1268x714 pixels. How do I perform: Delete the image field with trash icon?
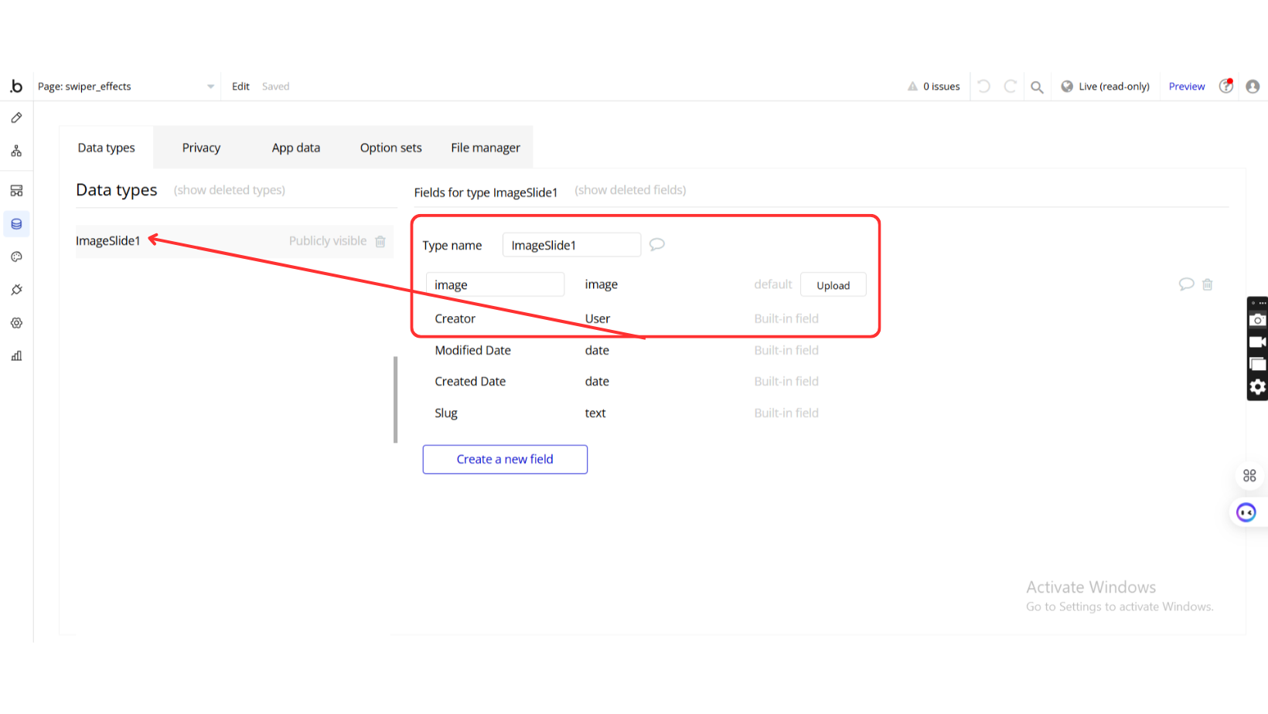tap(1207, 284)
